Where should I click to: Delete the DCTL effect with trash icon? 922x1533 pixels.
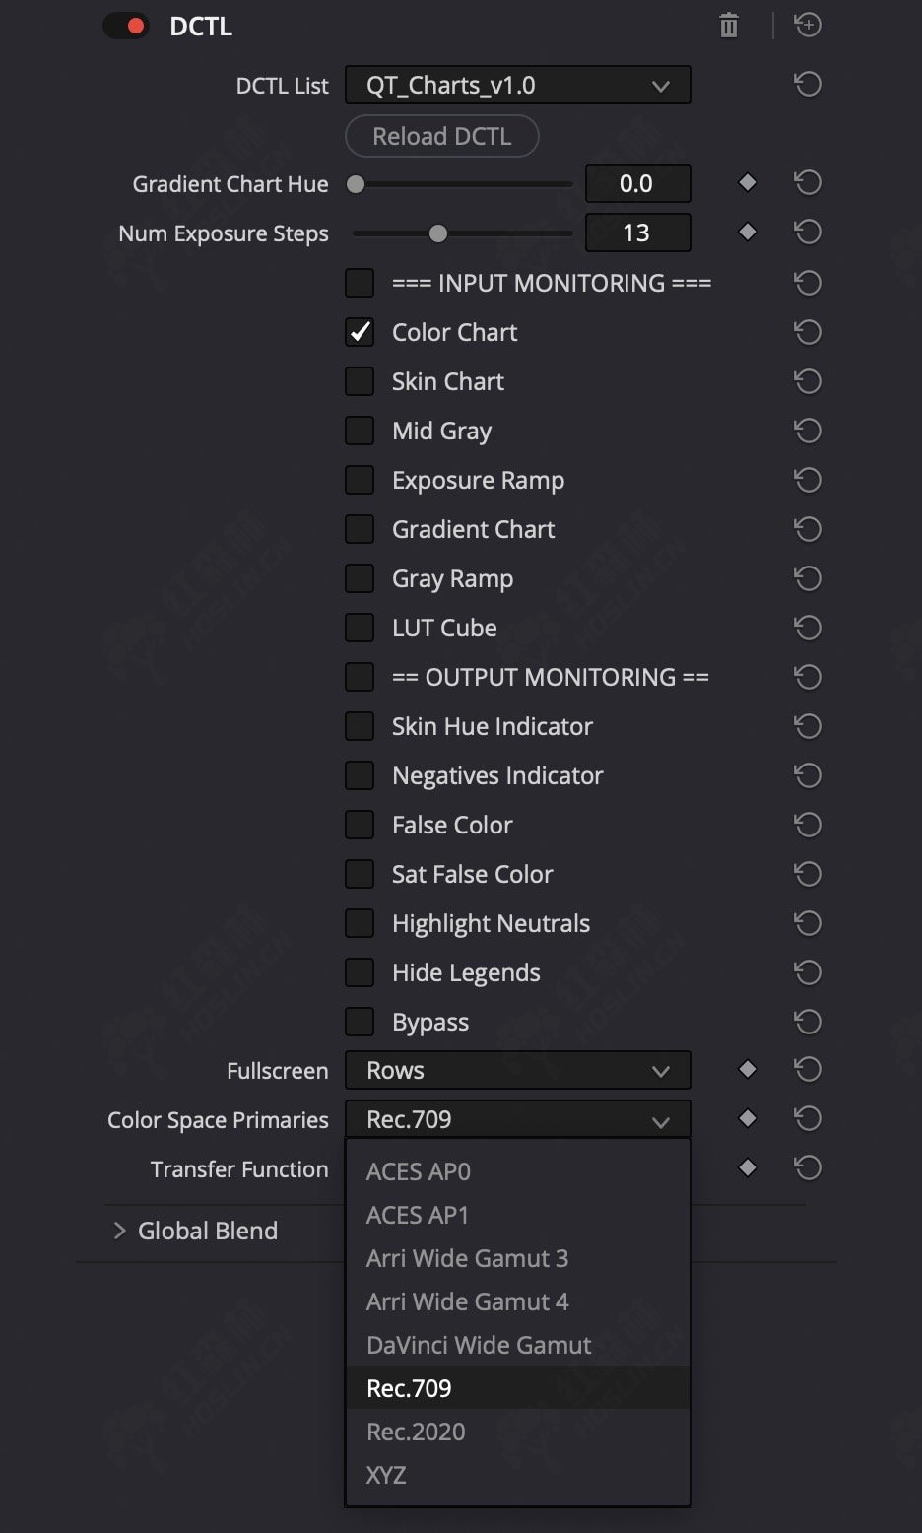tap(729, 26)
